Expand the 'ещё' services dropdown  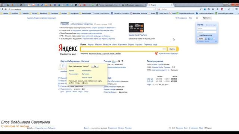pyautogui.click(x=155, y=45)
